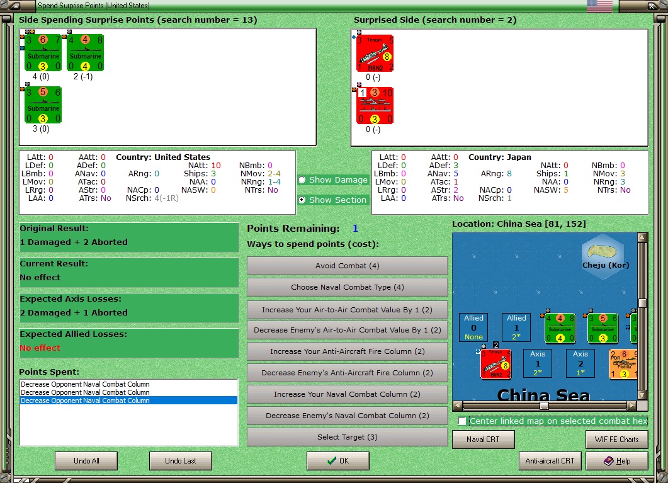Click Decrease Enemy's Anti-Aircraft Fire Column
The width and height of the screenshot is (668, 483).
[347, 373]
